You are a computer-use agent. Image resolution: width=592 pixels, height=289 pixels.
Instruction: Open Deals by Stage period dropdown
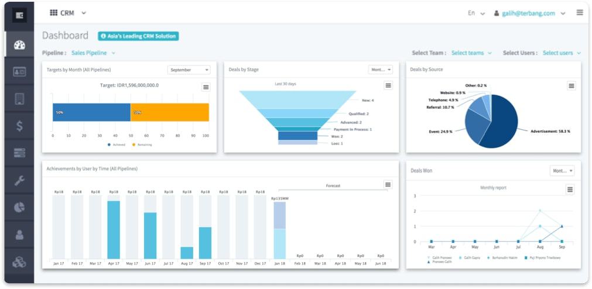click(380, 70)
